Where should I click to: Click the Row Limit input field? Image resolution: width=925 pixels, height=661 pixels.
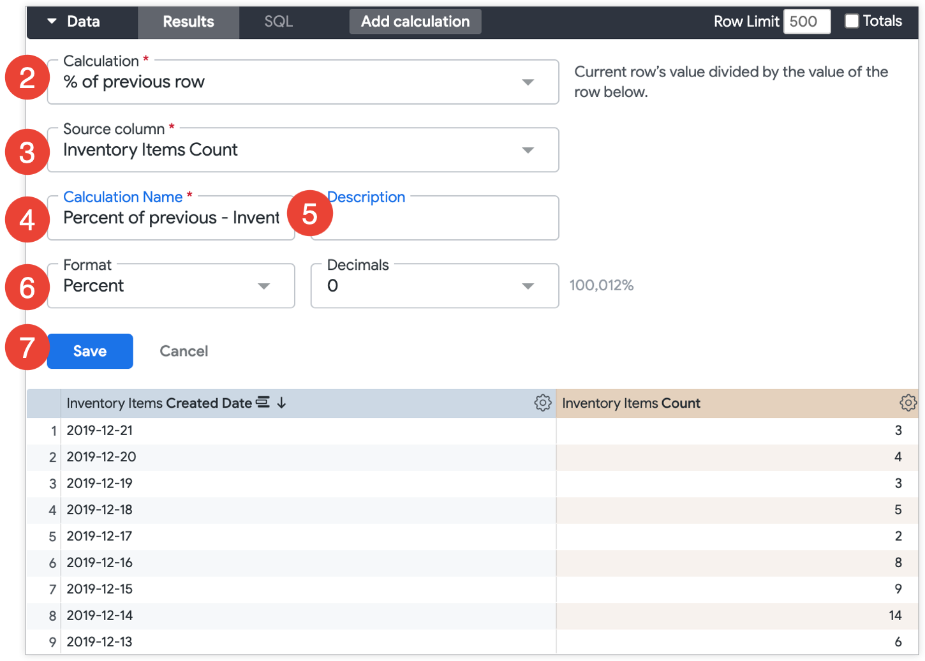(x=806, y=22)
